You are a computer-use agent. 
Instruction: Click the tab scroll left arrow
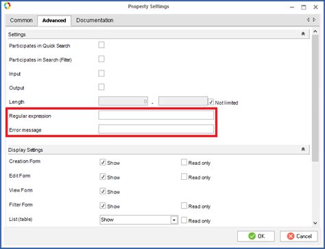(308, 20)
